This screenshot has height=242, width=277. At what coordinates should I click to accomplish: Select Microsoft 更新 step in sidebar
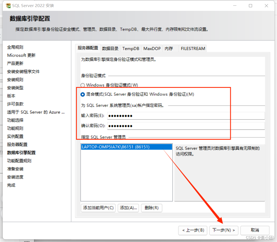[x=21, y=55]
